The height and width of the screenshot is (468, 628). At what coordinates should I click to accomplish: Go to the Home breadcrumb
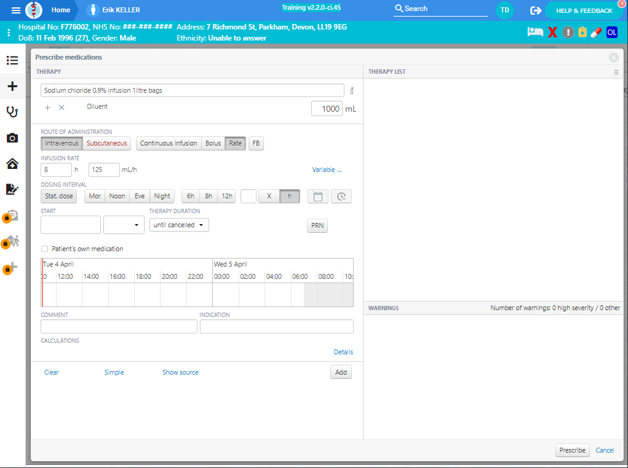61,10
